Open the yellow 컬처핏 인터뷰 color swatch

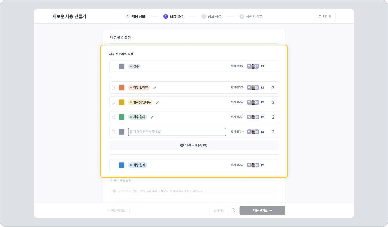[122, 102]
